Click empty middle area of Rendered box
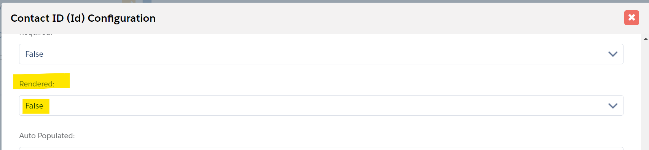 321,105
